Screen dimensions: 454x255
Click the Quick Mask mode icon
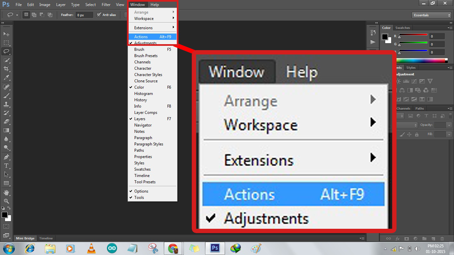coord(6,226)
